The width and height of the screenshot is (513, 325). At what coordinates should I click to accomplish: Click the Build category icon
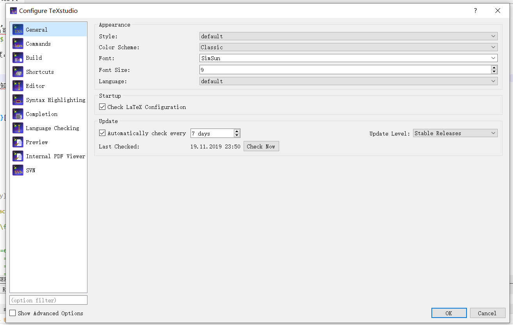[x=18, y=58]
